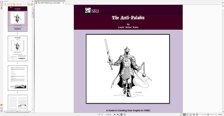Enlarge thumbnails with the plus circle icon
The image size is (224, 116).
(x=32, y=4)
